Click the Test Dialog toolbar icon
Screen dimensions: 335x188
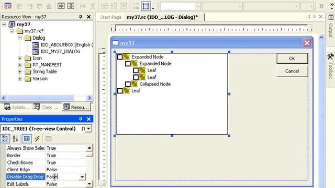point(8,6)
